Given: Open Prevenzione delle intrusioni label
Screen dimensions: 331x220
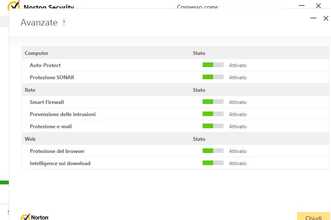Looking at the screenshot, I should pos(63,114).
